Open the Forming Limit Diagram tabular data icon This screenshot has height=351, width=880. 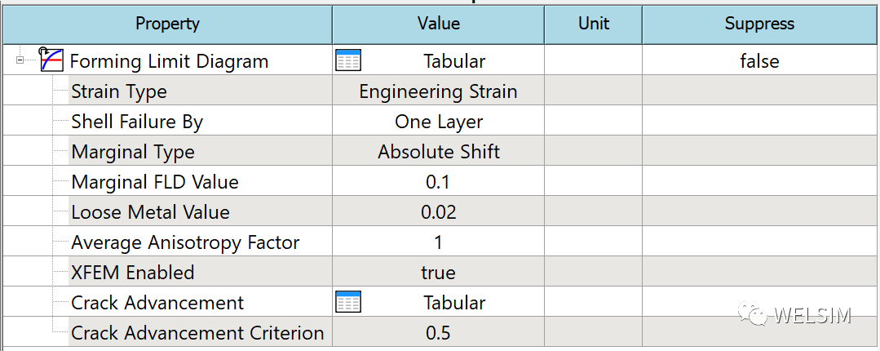coord(348,60)
